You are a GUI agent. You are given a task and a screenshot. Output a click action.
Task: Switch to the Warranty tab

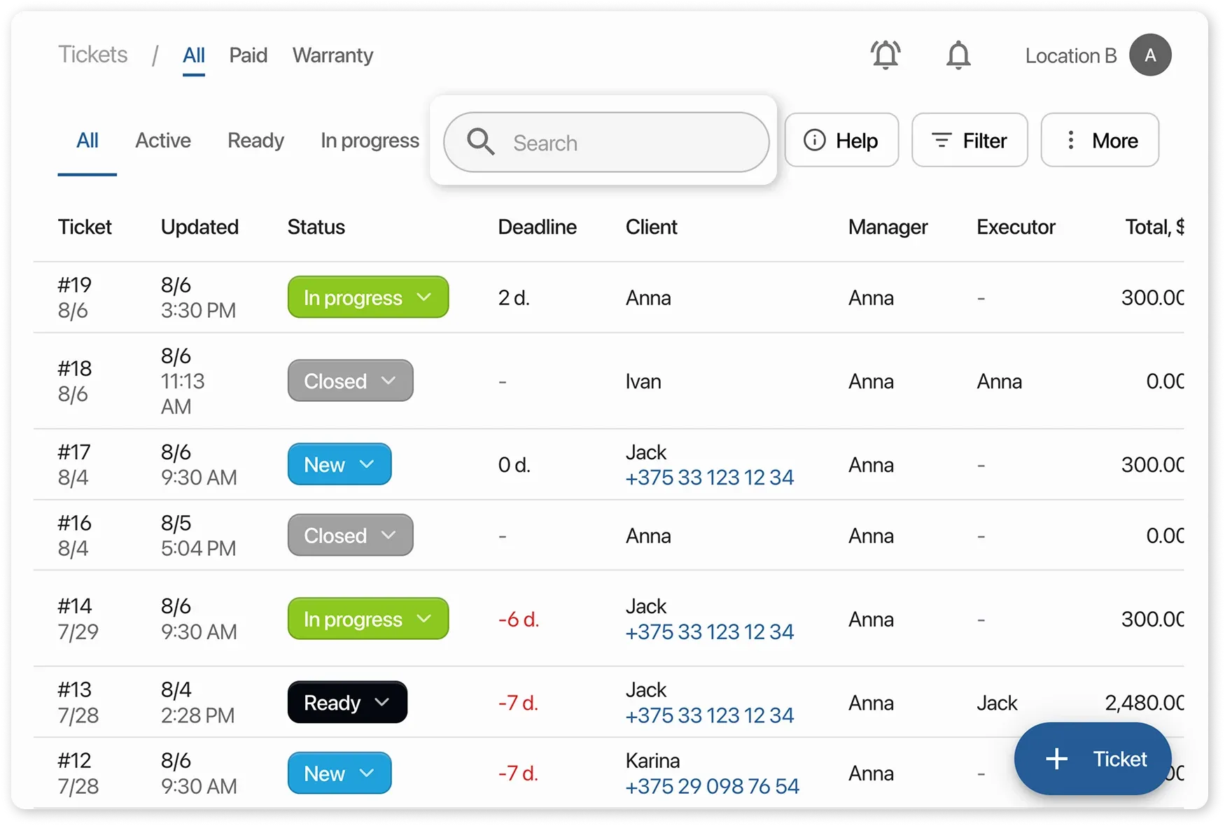(x=332, y=55)
